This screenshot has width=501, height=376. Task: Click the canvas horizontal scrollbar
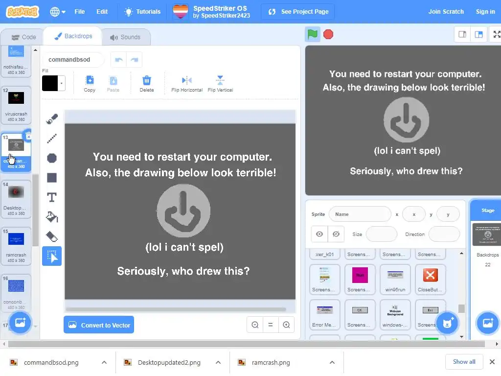coord(176,309)
